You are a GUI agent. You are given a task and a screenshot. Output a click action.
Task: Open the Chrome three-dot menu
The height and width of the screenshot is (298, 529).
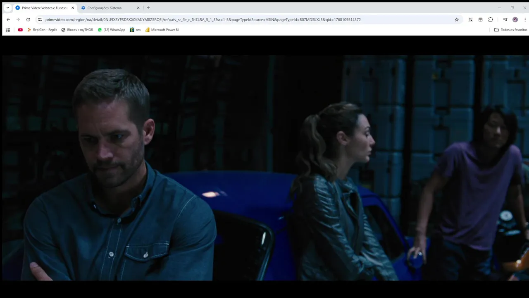525,19
